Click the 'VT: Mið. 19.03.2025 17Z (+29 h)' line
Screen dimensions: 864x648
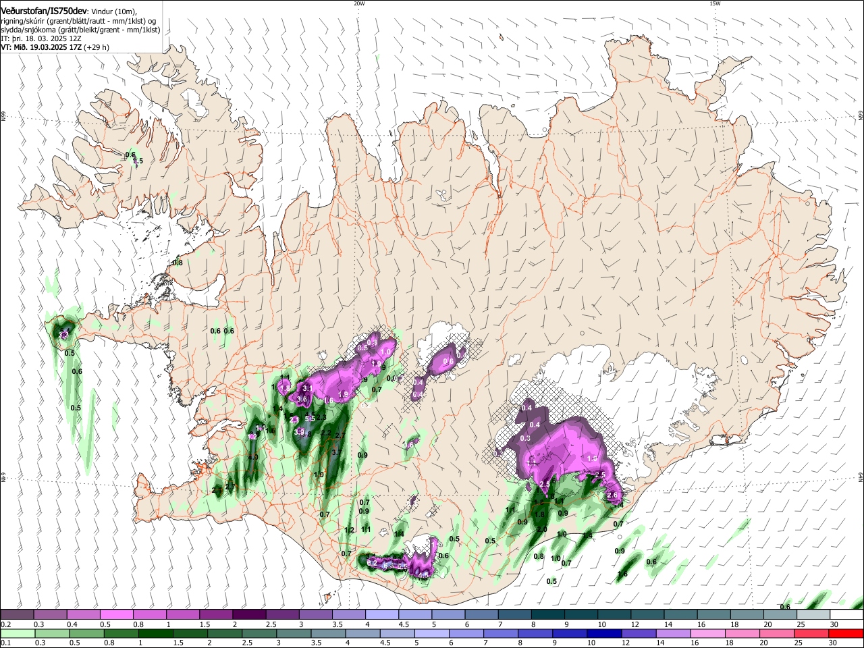coord(55,47)
